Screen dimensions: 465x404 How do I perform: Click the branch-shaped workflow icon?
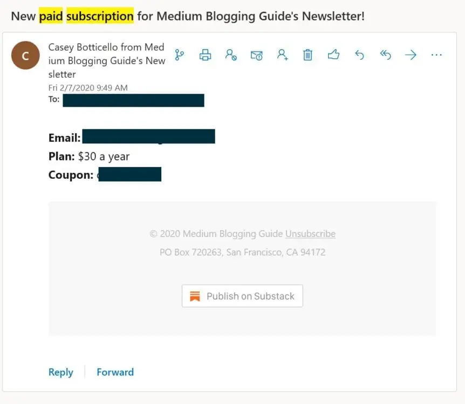pyautogui.click(x=180, y=55)
